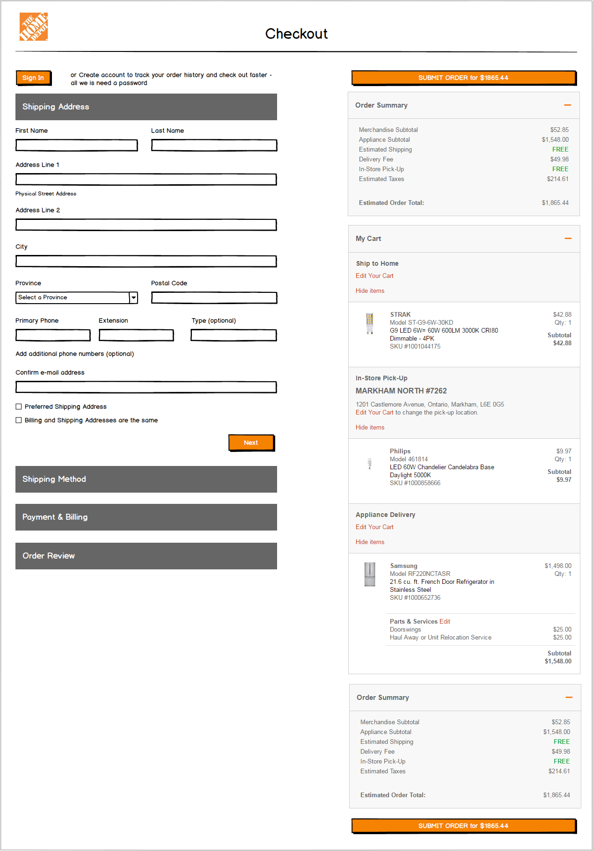Click the STRAK product brand name

[400, 314]
